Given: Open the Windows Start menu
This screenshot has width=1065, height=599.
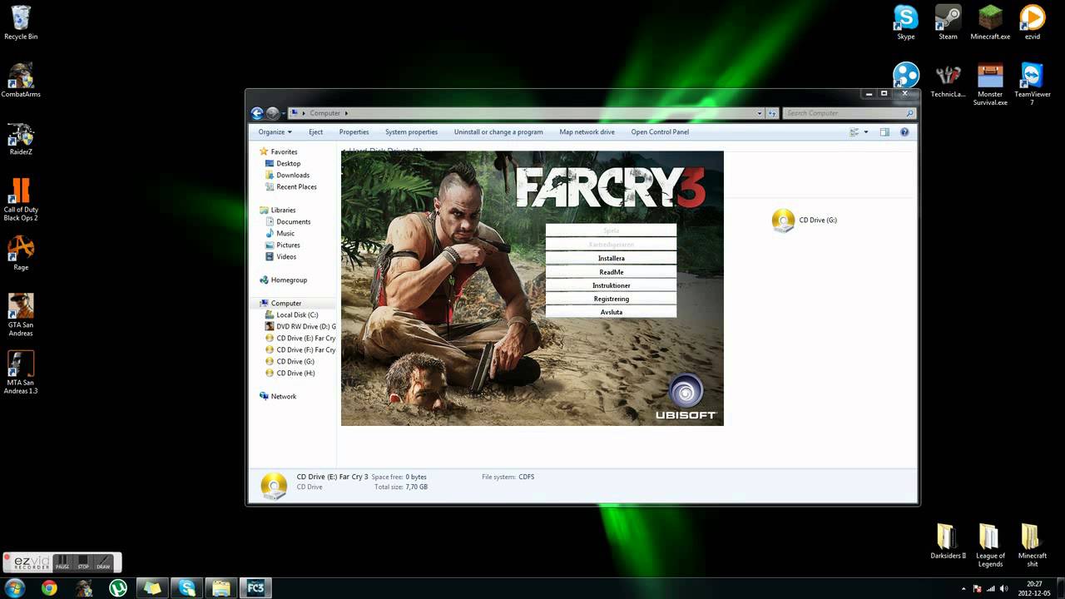Looking at the screenshot, I should [x=15, y=588].
